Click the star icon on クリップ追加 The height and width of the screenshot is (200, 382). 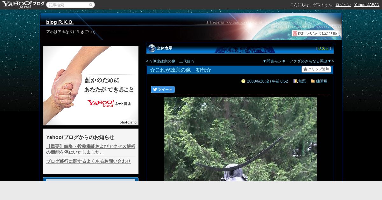(305, 69)
